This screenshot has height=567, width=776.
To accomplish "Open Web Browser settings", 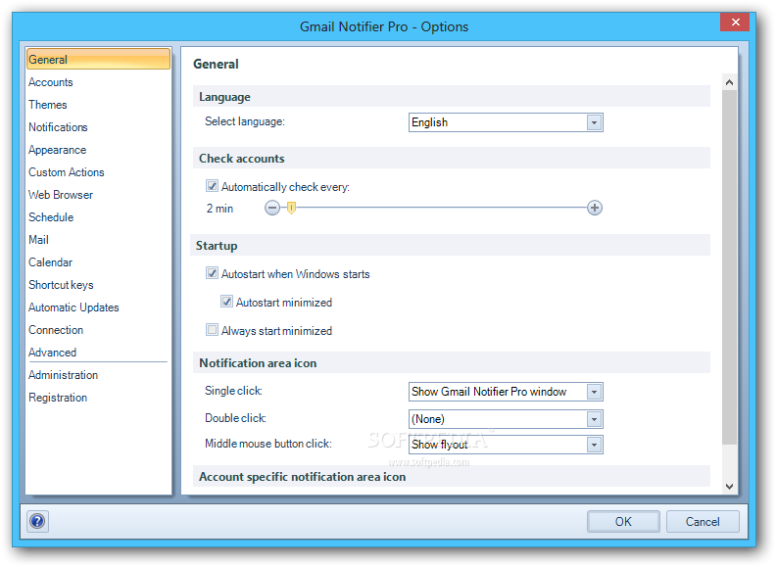I will pyautogui.click(x=61, y=195).
